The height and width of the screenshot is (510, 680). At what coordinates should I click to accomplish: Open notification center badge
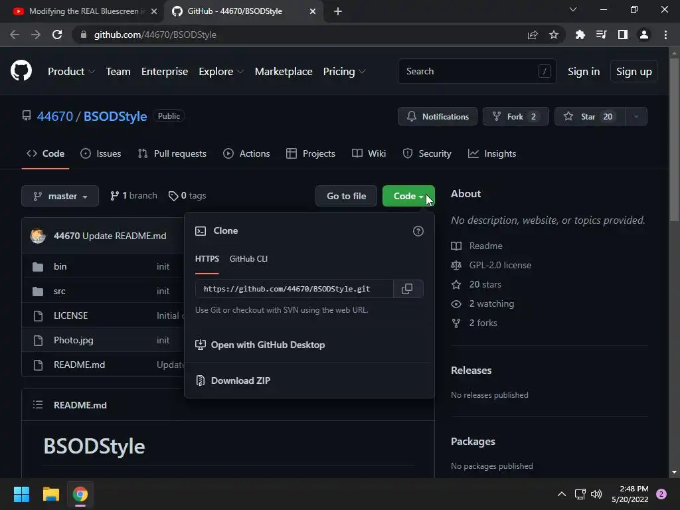661,494
